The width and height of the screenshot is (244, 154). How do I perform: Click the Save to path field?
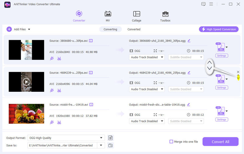(63, 145)
